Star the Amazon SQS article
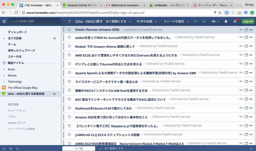 point(69,116)
